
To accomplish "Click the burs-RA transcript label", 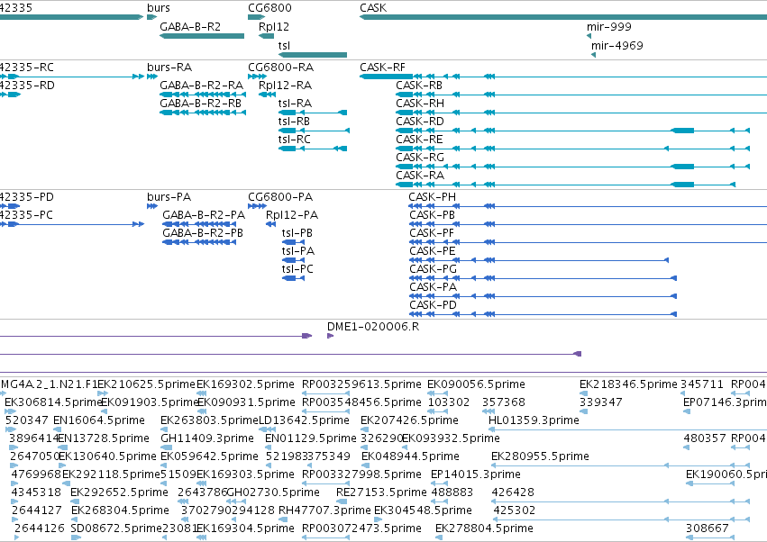I will [169, 68].
